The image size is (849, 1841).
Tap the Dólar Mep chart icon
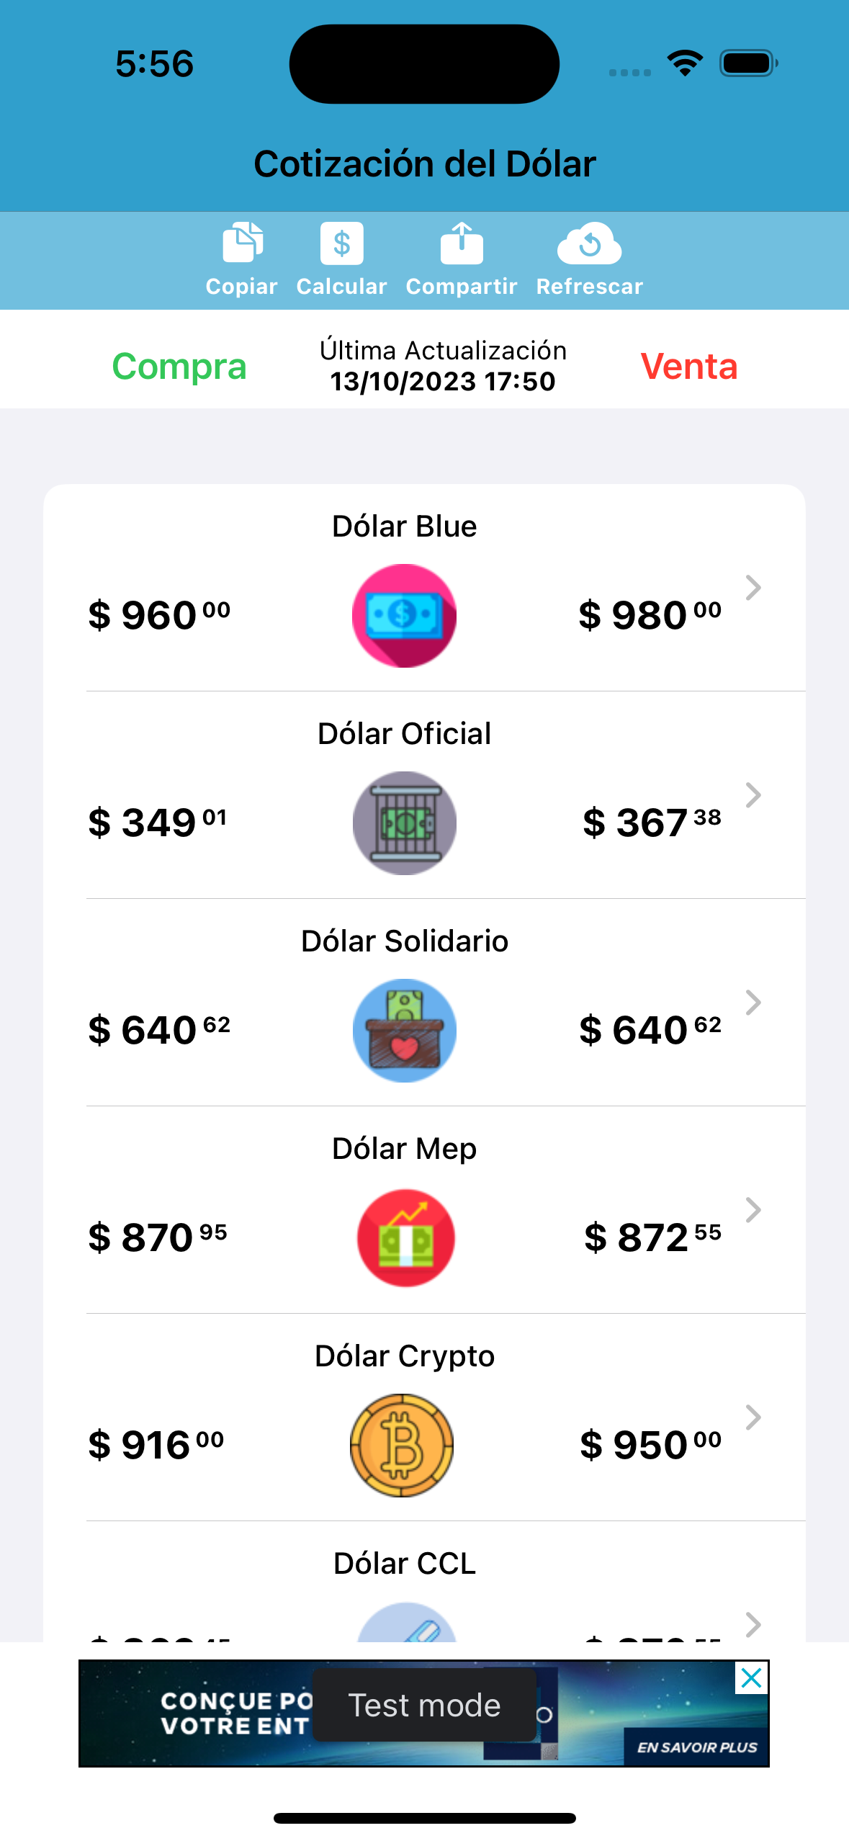[x=405, y=1238]
